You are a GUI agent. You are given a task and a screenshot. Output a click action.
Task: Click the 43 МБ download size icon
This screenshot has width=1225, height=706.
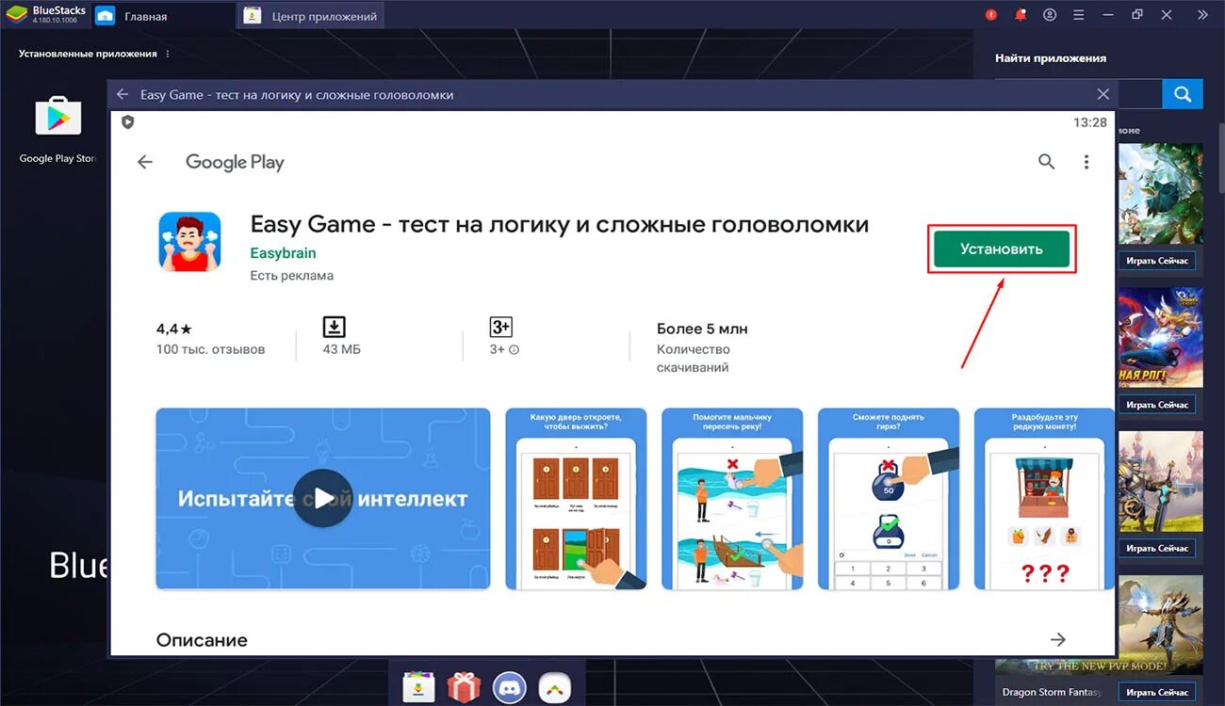pos(335,327)
